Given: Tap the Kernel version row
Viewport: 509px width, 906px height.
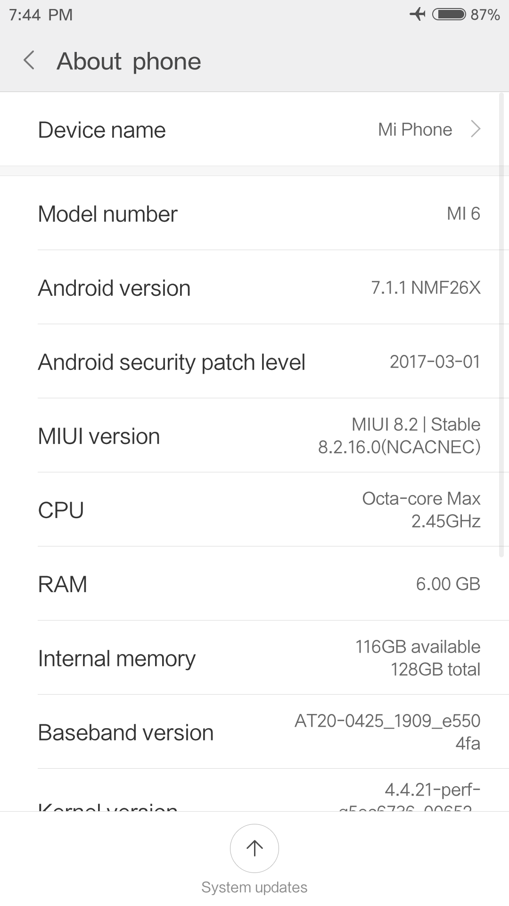Looking at the screenshot, I should click(x=254, y=797).
